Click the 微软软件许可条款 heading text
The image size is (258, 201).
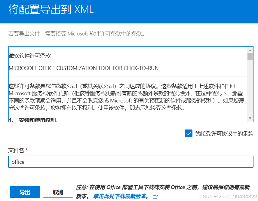tap(30, 56)
